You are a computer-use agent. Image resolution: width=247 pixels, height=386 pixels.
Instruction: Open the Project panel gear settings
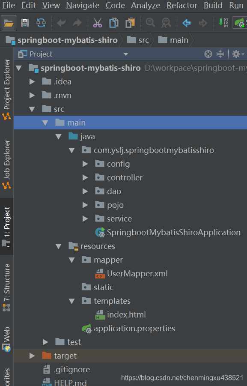(238, 54)
